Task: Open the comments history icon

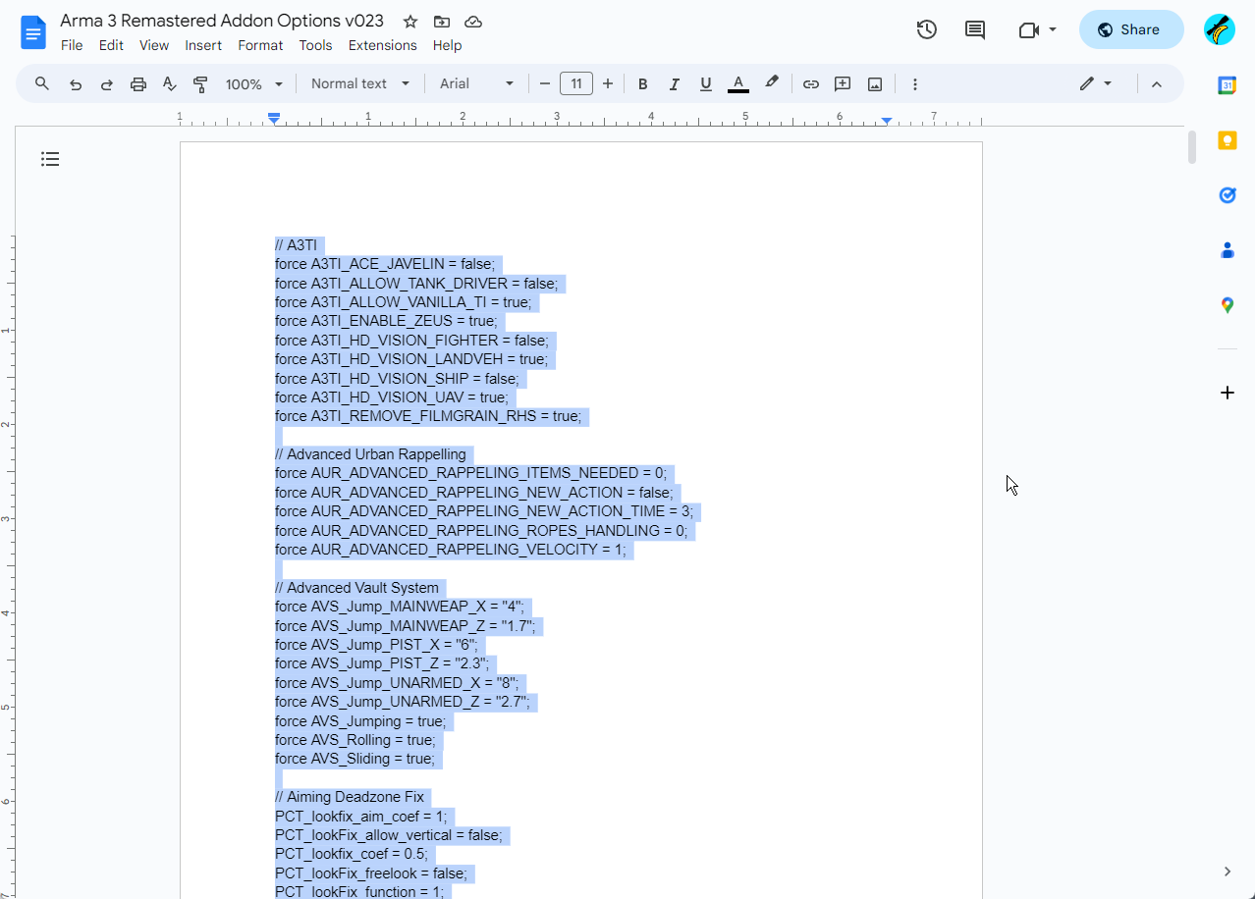Action: [x=975, y=29]
